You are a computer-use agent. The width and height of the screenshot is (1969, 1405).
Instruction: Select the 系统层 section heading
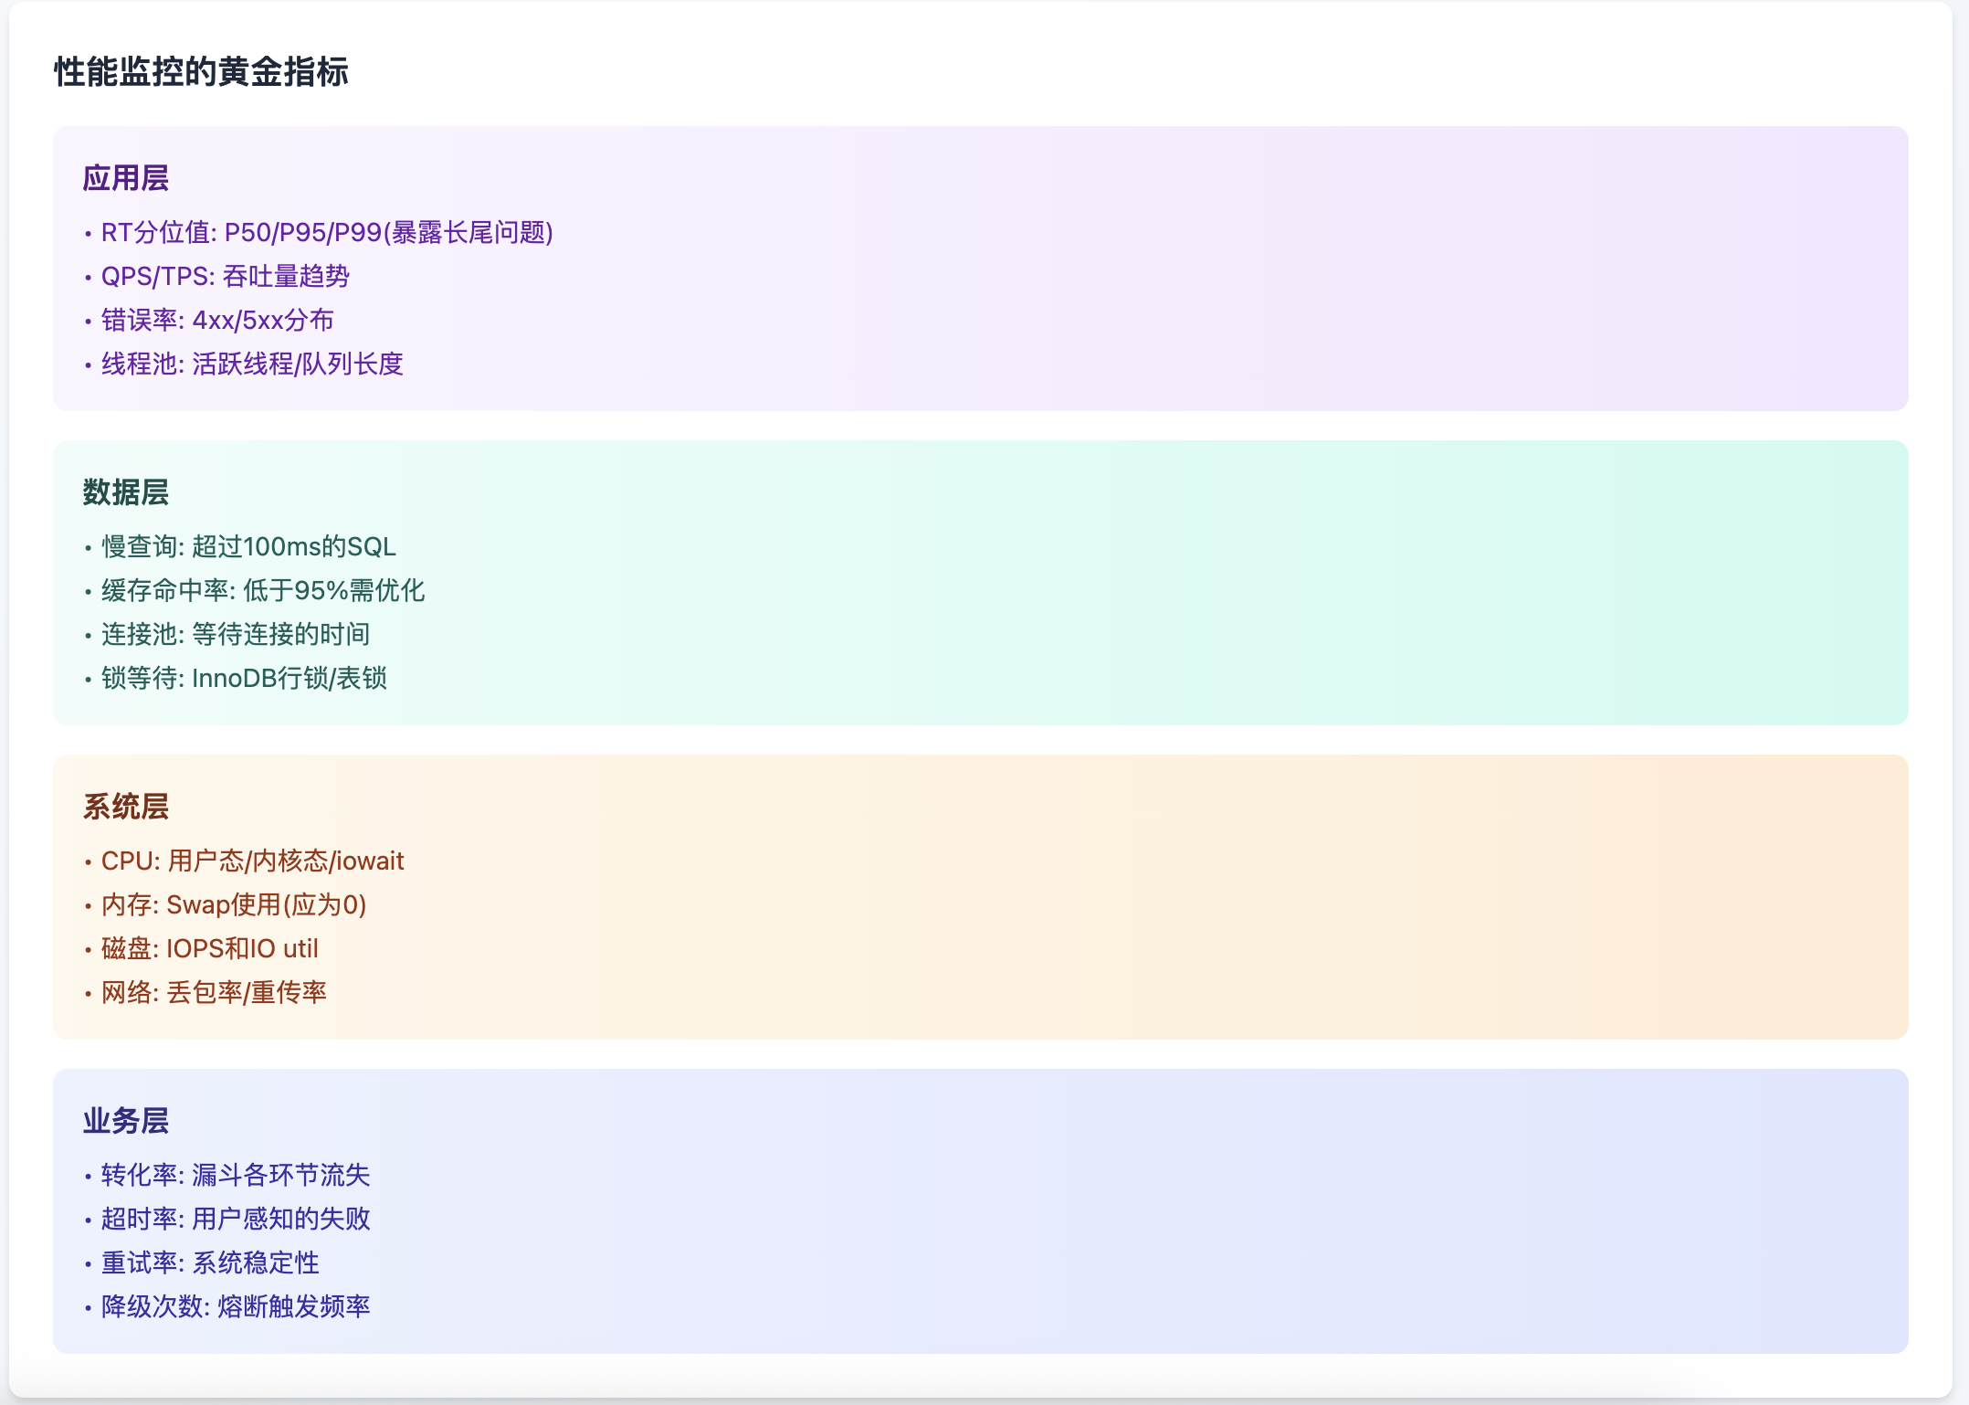click(126, 807)
